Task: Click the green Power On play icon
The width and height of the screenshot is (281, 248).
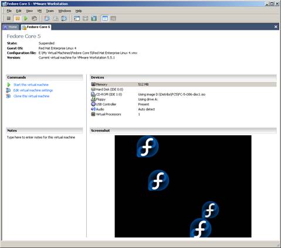Action: [x=26, y=18]
